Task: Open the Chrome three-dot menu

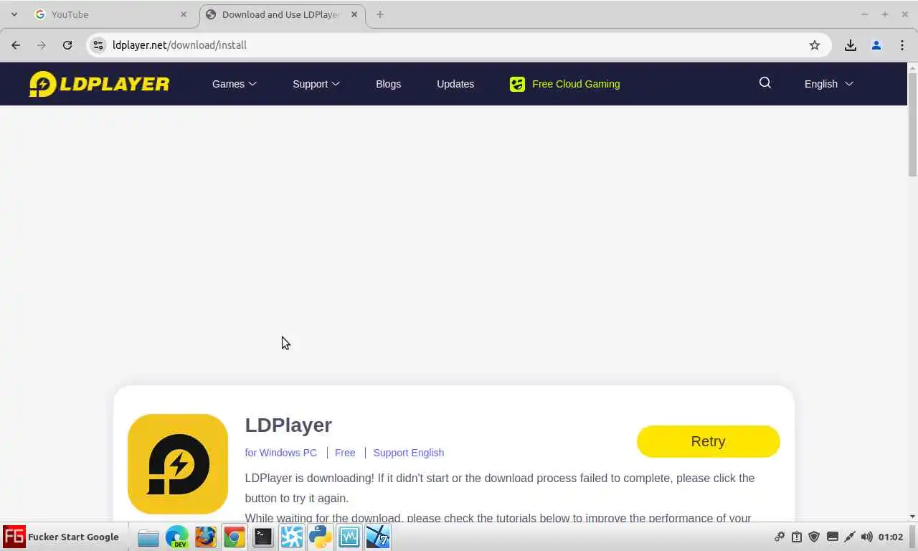Action: pyautogui.click(x=902, y=44)
